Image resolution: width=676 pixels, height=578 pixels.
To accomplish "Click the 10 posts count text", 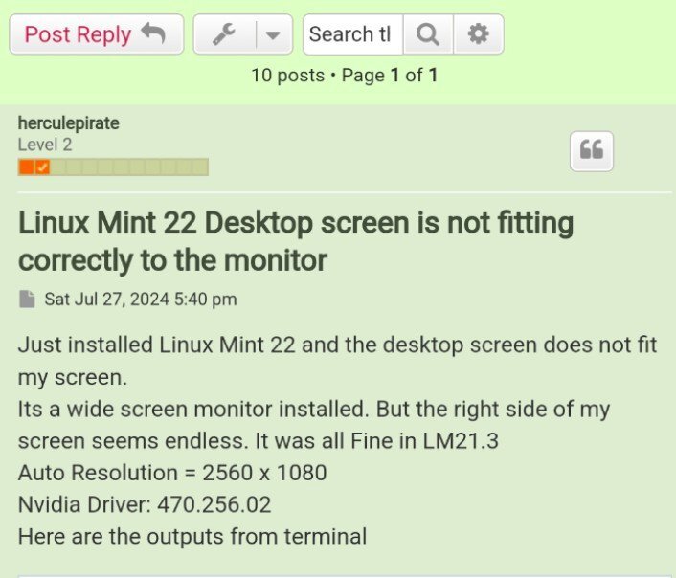I will 288,76.
